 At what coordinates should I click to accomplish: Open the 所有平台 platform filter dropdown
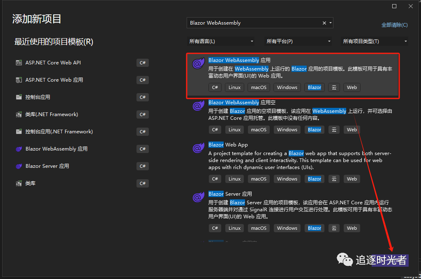(x=298, y=41)
